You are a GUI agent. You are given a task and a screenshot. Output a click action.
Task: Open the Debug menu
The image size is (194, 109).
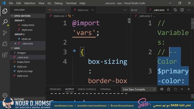click(59, 3)
